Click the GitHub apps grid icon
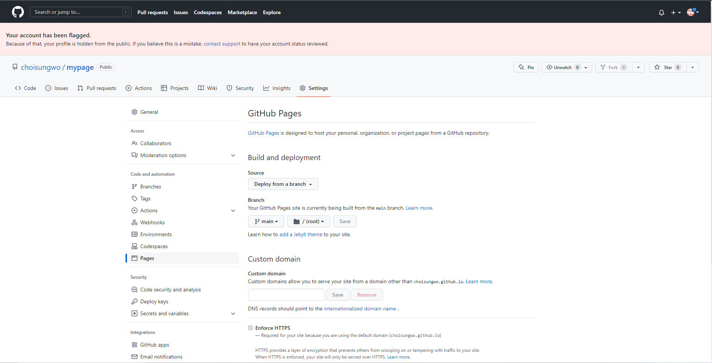Screen dimensions: 712x363 point(134,345)
